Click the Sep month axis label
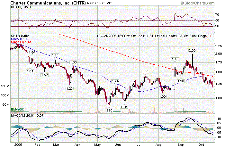The image size is (225, 148). tap(181, 145)
